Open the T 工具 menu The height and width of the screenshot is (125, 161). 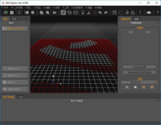65,8
